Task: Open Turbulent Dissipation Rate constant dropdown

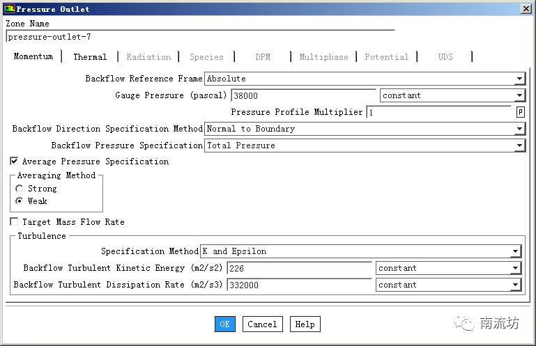Action: (x=515, y=285)
